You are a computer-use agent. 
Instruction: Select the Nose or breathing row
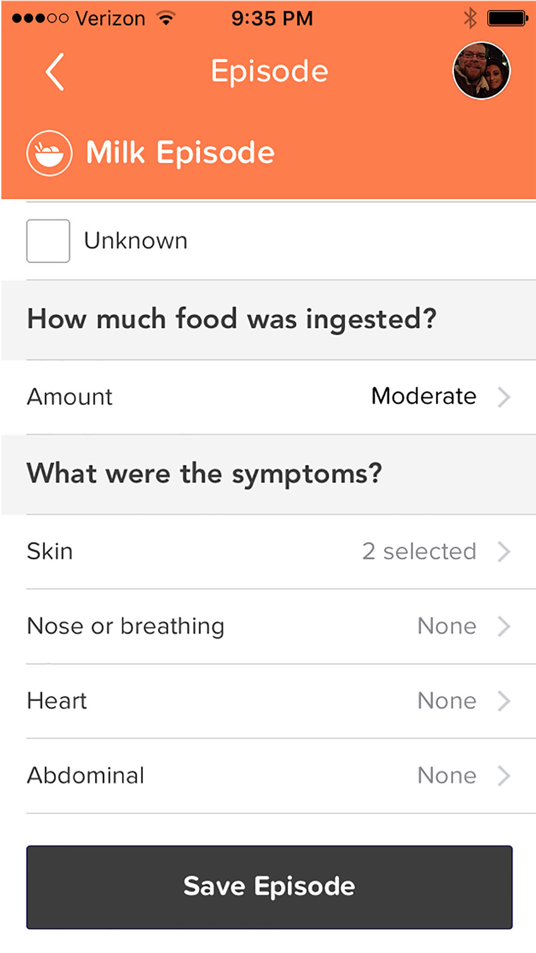pyautogui.click(x=126, y=626)
